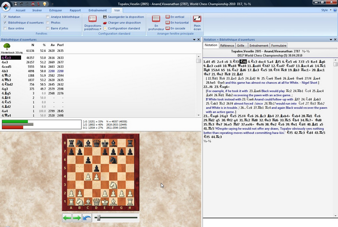Select move 4.e3 in opening book
This screenshot has width=338, height=227.
point(5,62)
